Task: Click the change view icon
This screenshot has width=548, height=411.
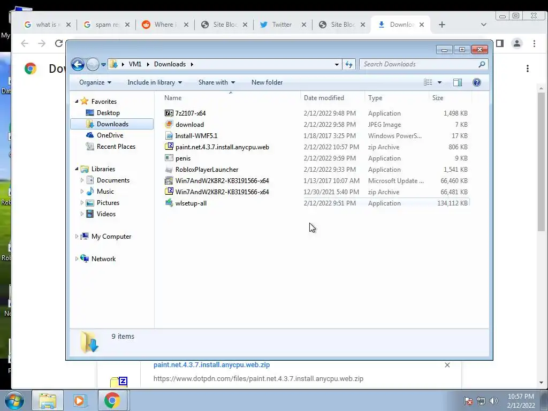Action: pos(428,82)
